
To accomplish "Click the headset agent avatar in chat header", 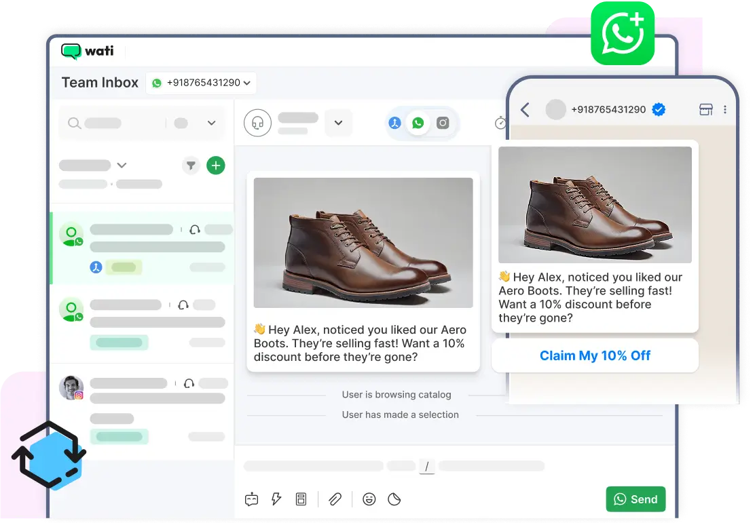I will [257, 123].
